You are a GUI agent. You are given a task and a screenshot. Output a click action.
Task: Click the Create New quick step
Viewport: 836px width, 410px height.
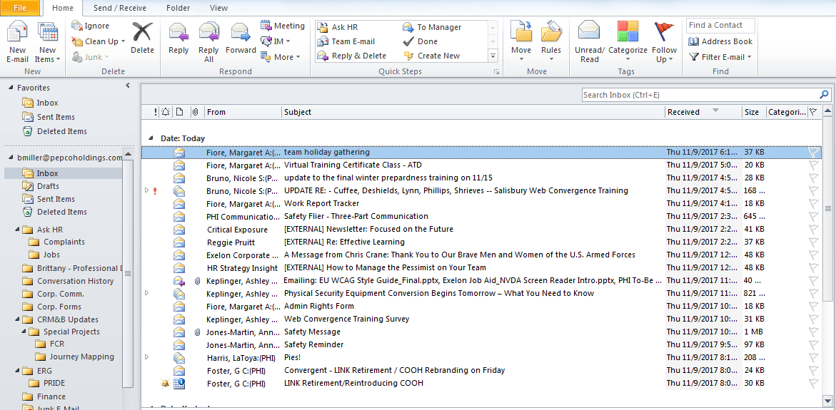[431, 56]
